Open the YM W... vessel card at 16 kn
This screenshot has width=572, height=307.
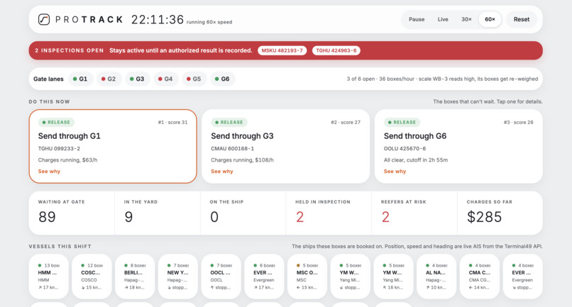point(393,277)
